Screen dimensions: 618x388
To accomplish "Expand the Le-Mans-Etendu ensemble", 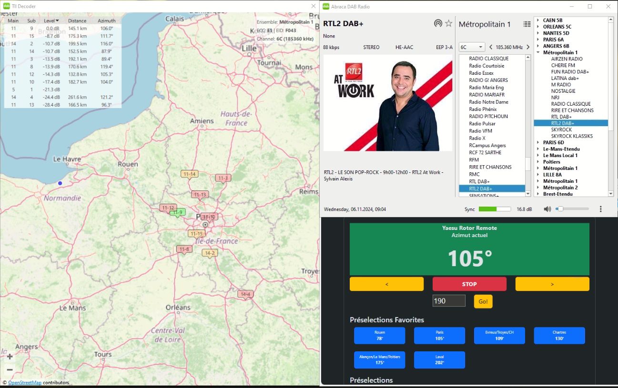I will click(537, 149).
